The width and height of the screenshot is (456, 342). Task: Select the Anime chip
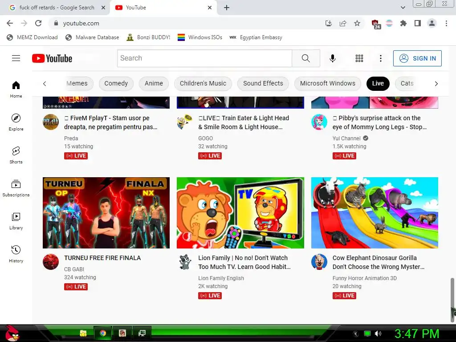coord(154,83)
